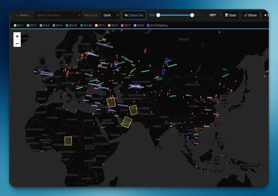Select the yellow footprint over the Emirates

tap(127, 122)
